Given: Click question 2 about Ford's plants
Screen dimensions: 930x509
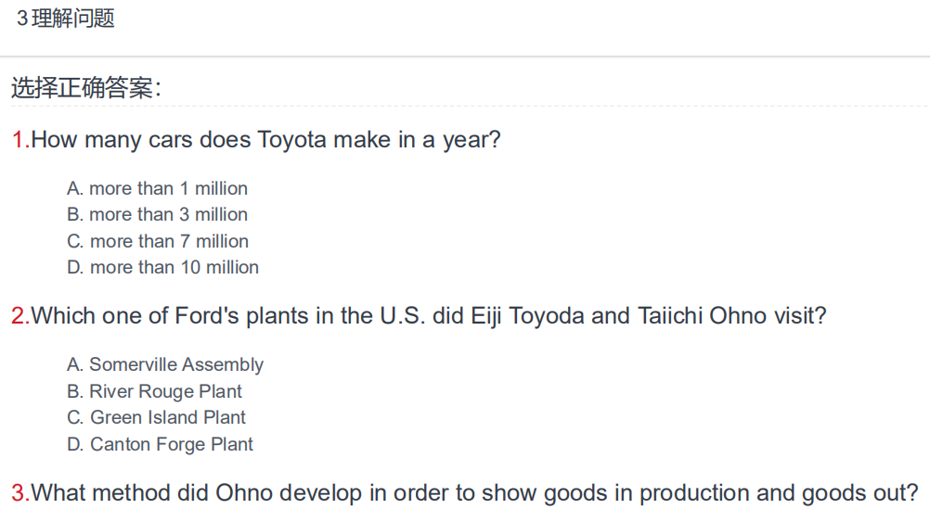Looking at the screenshot, I should 419,316.
